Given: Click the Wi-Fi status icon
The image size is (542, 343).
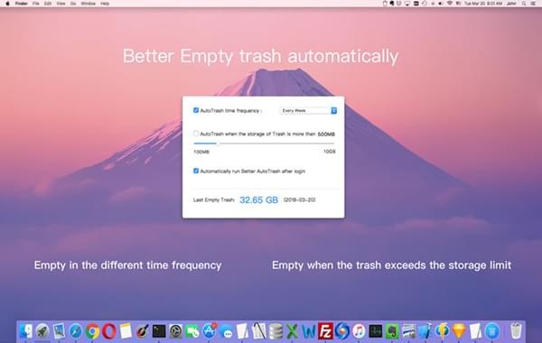Looking at the screenshot, I should [x=449, y=4].
